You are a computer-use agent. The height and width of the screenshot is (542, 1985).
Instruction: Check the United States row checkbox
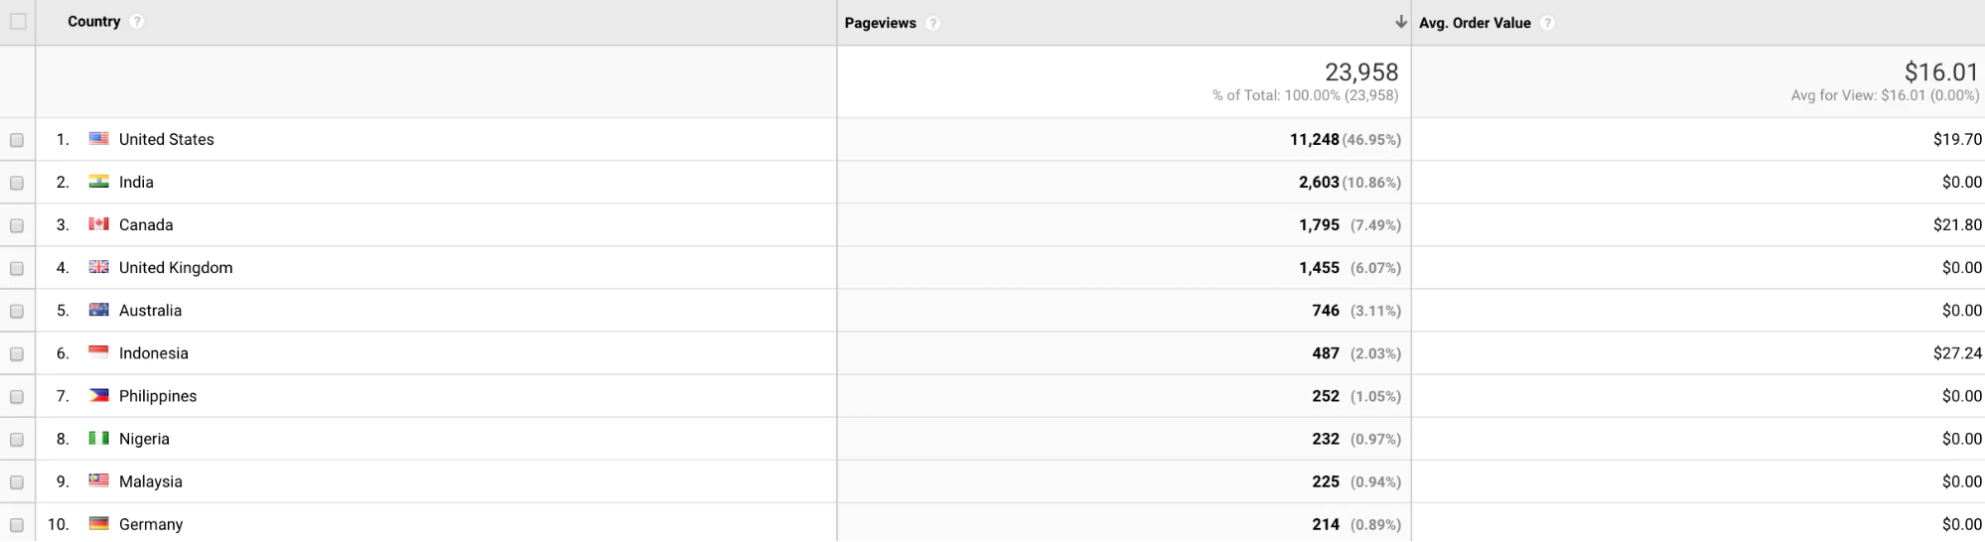point(17,140)
